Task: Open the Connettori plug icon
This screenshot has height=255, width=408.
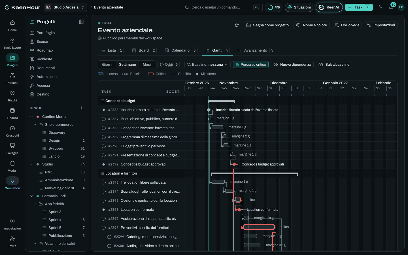Action: (x=12, y=181)
